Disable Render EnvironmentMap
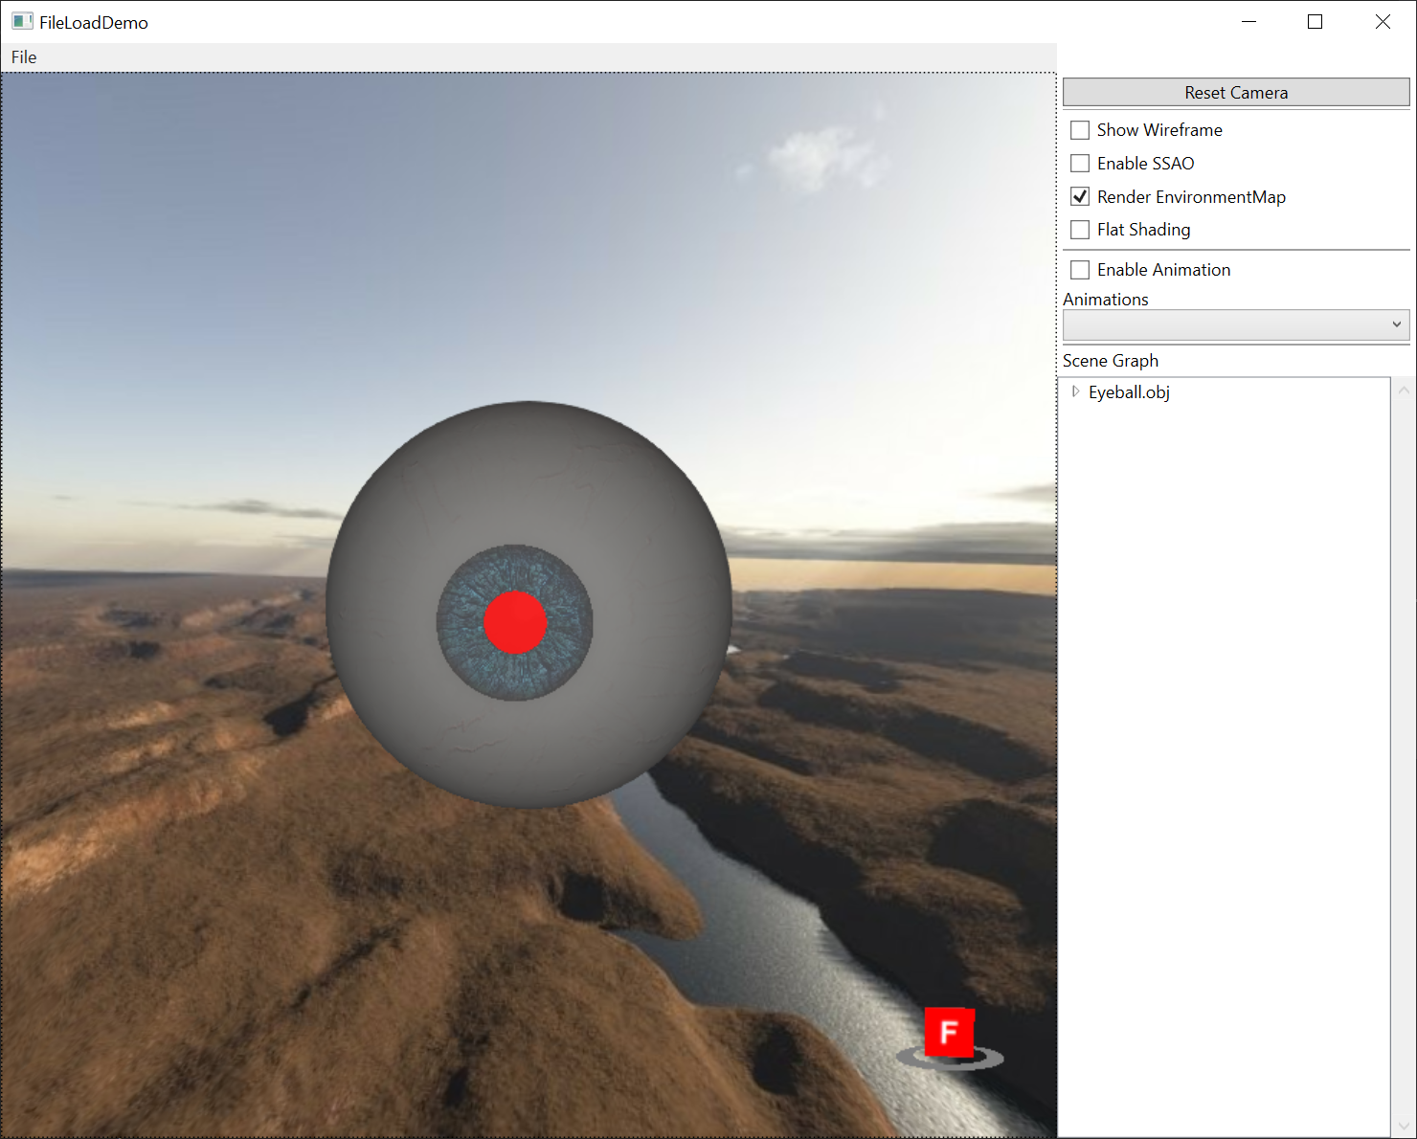 [x=1079, y=196]
